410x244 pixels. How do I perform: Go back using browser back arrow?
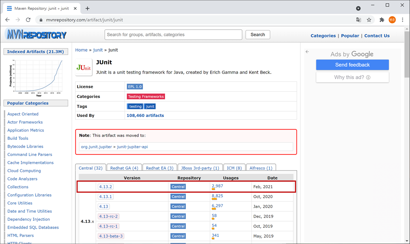coord(7,20)
